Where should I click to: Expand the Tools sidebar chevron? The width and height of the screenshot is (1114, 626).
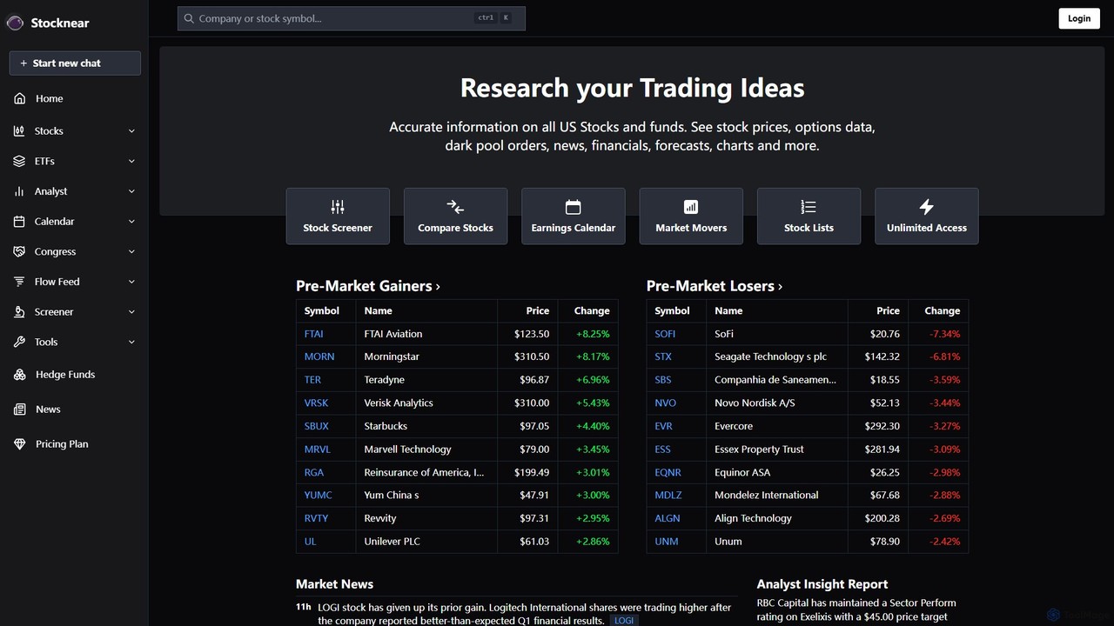(131, 343)
